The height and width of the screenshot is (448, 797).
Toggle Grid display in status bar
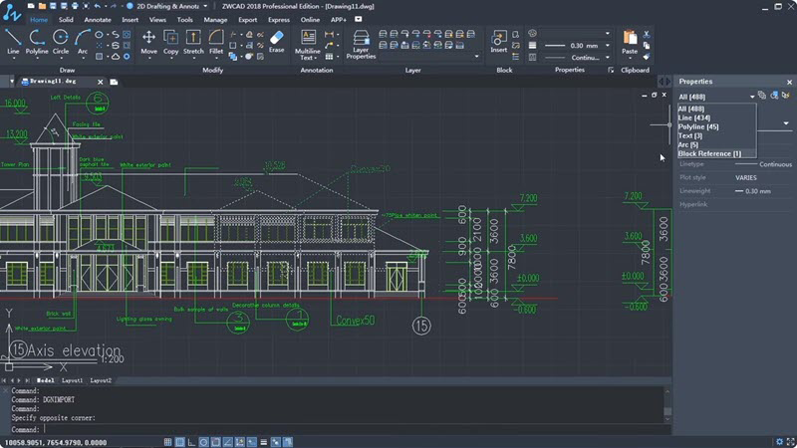180,442
